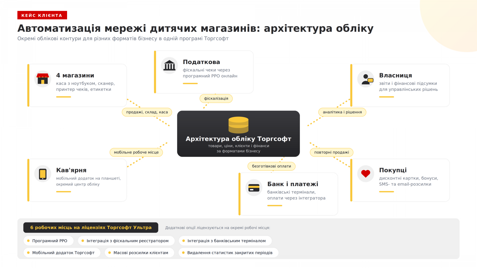Click the bank building icon in Податкова card
Viewport: 477px width, 268px height.
169,66
